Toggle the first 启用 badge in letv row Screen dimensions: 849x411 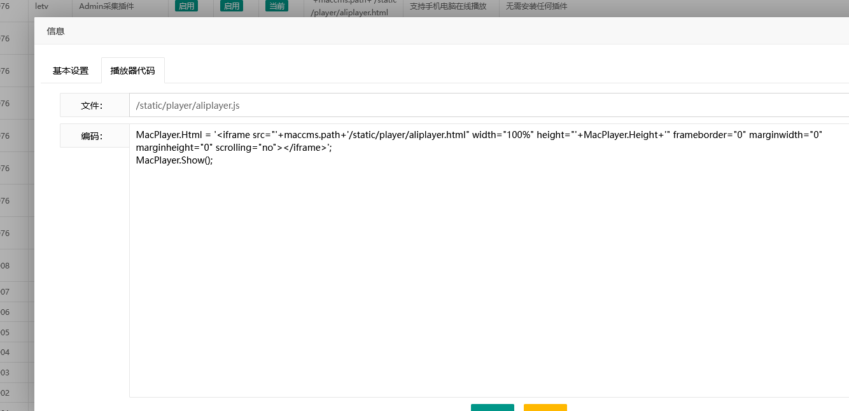[186, 6]
